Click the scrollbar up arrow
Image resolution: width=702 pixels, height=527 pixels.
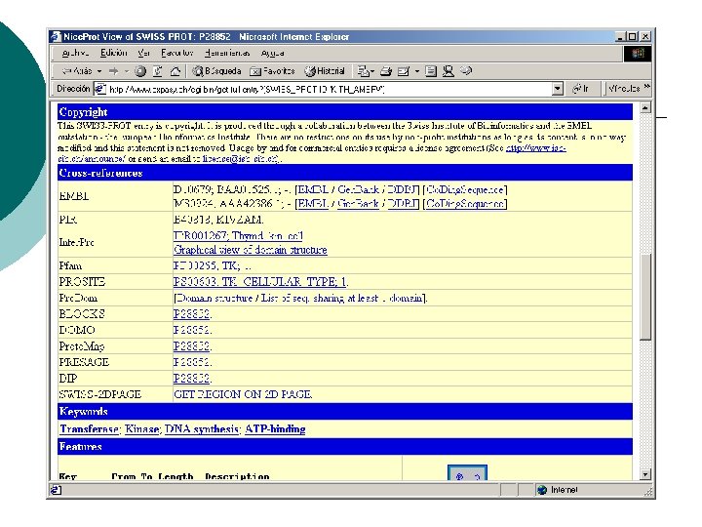click(645, 107)
